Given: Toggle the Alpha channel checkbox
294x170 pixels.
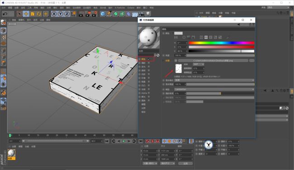Looking at the screenshot, I should tap(149, 93).
